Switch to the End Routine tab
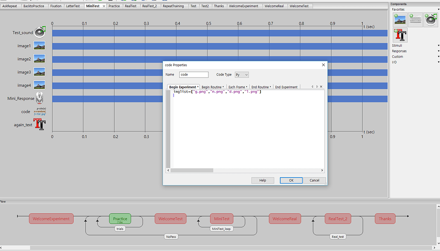This screenshot has width=440, height=251. point(260,87)
